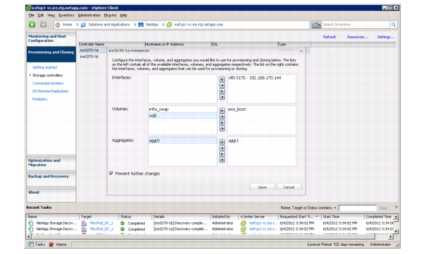This screenshot has height=254, width=439.
Task: Remove selected volume with left arrow
Action: click(222, 123)
